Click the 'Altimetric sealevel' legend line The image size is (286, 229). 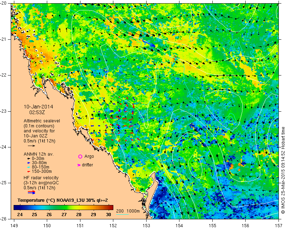[42, 121]
